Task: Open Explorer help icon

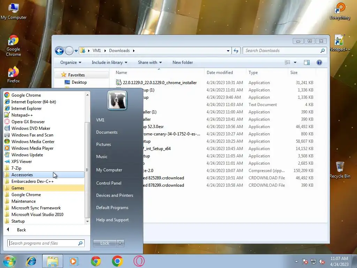Action: (x=319, y=62)
